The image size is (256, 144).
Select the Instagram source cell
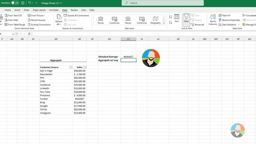point(56,113)
